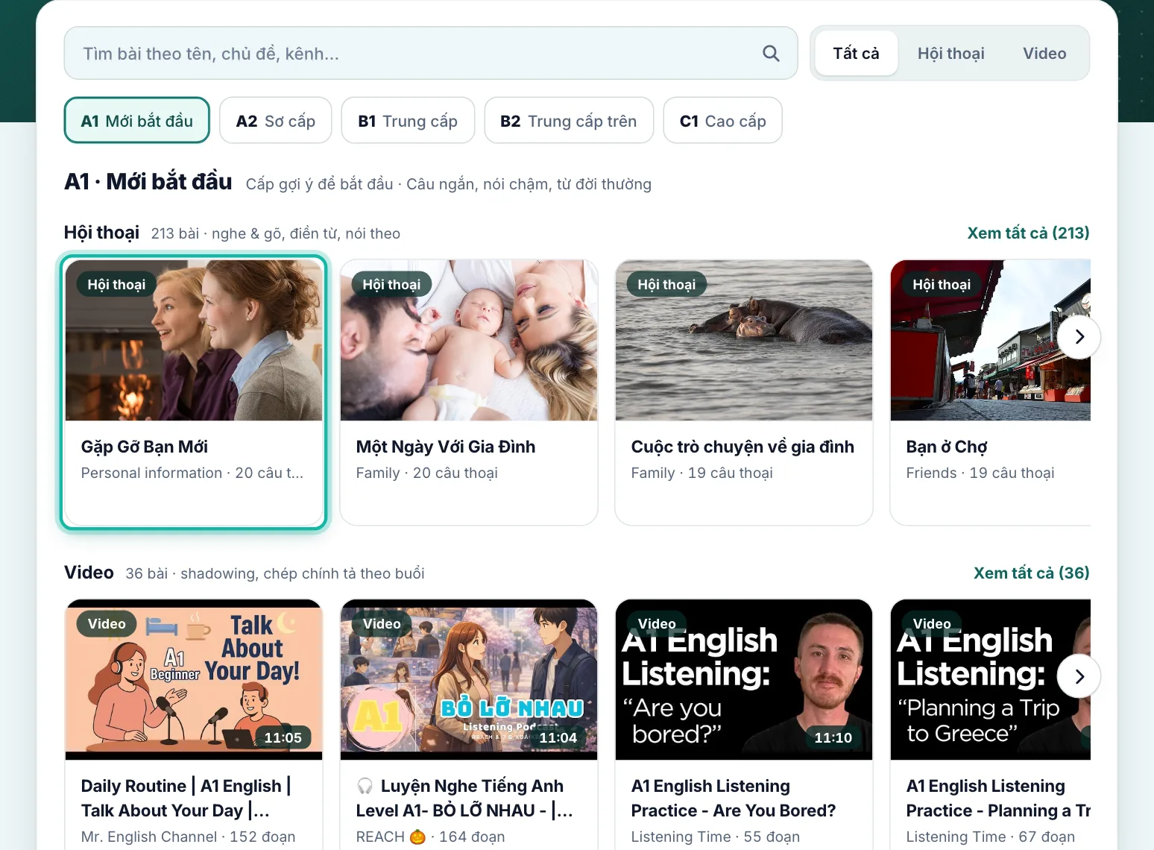Select the A1 Mới bắt đầu level
Screen dimensions: 1154x850
[x=136, y=121]
